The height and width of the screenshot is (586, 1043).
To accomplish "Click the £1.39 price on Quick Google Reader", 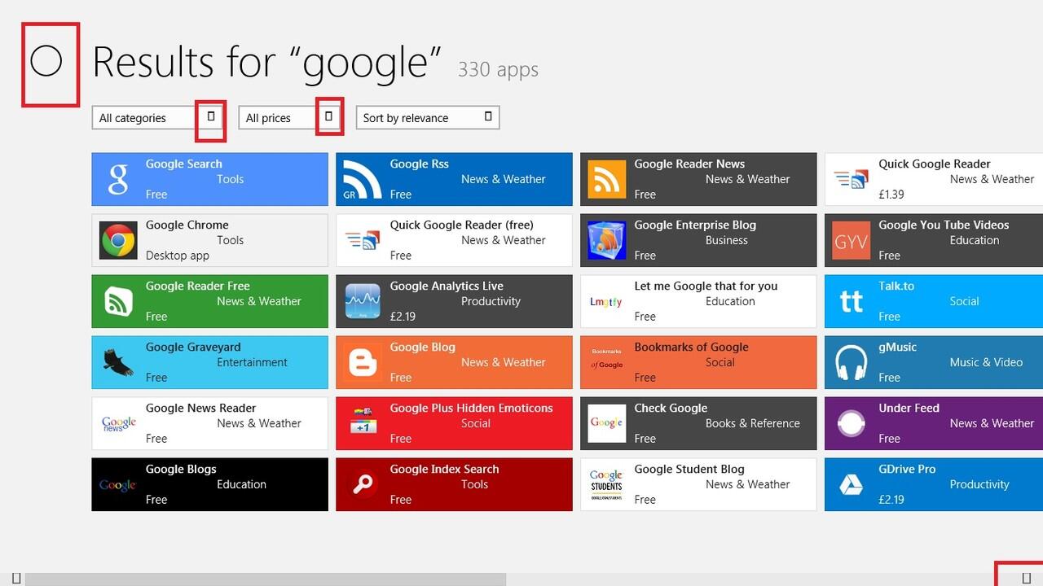I will (x=891, y=195).
